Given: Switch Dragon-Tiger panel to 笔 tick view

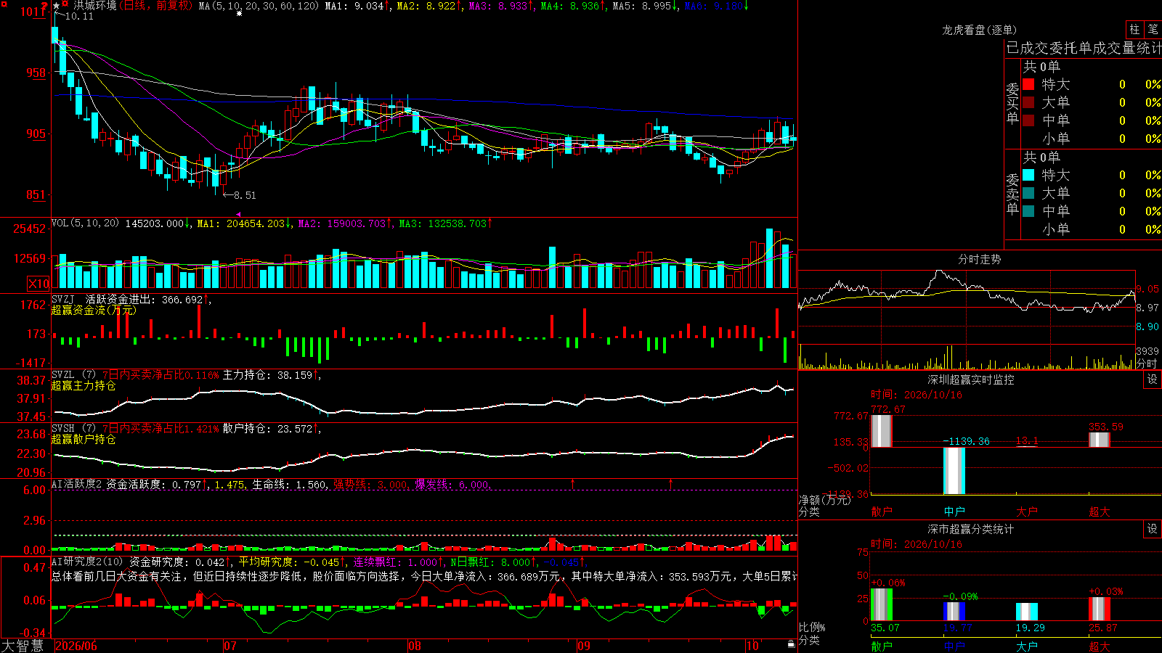Looking at the screenshot, I should (x=1153, y=30).
